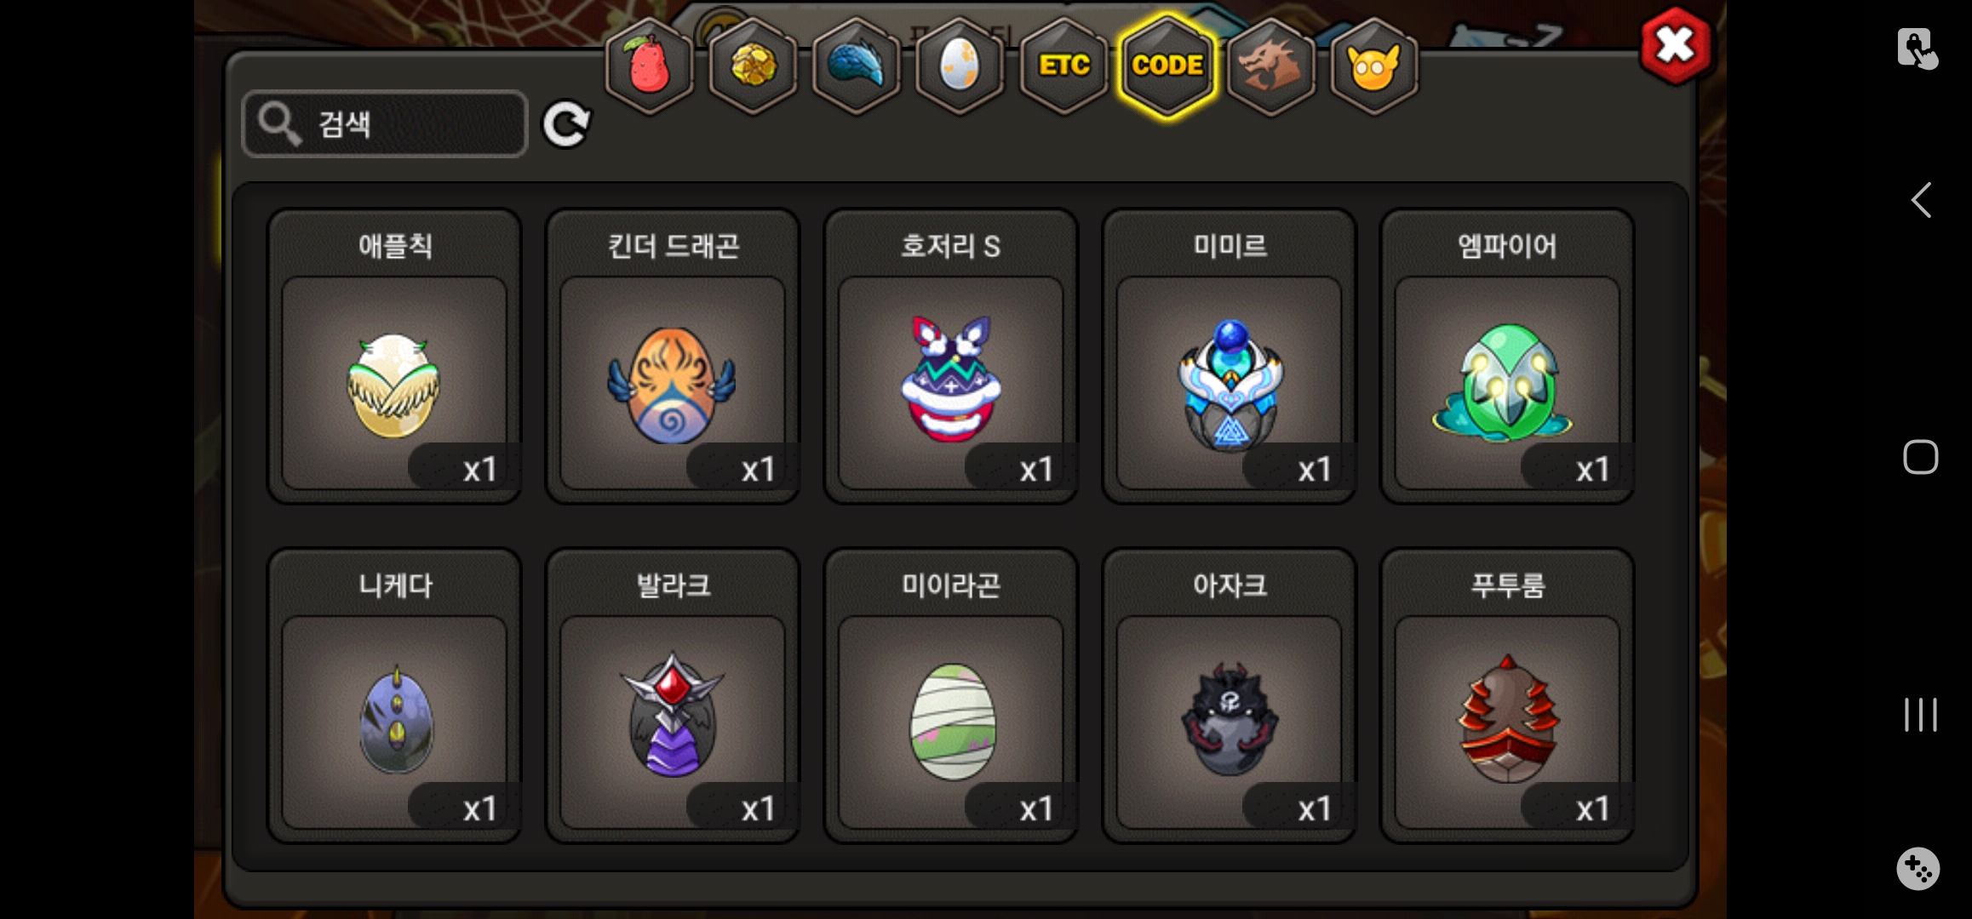Open the gold nugget category tab

(753, 66)
